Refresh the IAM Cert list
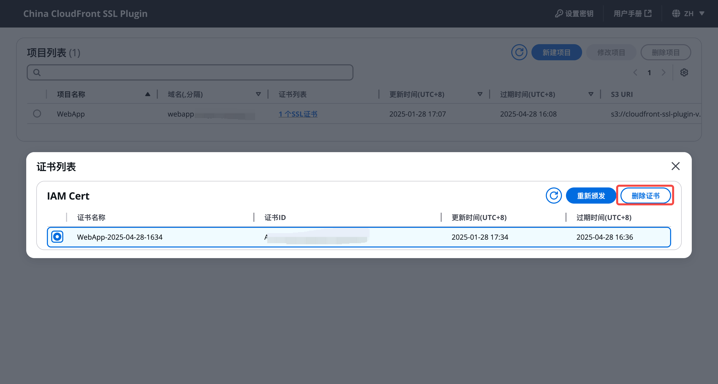718x384 pixels. point(554,196)
